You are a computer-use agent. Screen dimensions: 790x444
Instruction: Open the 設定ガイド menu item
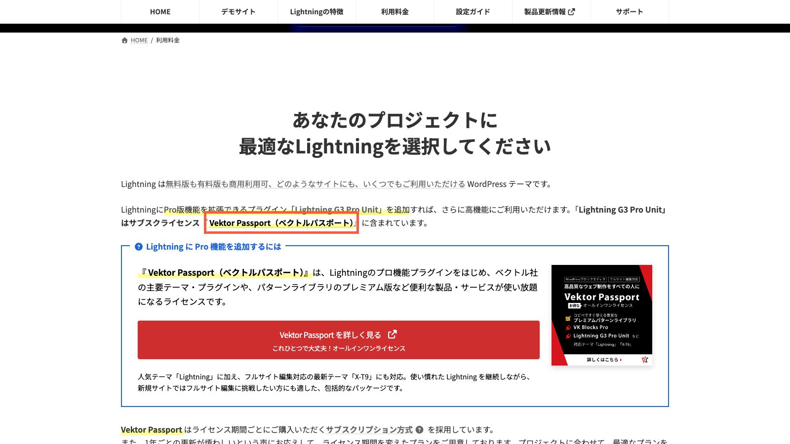[473, 12]
